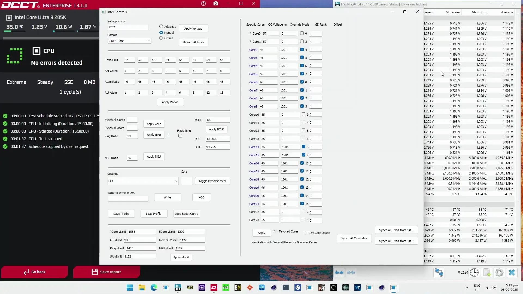Click Apply Ring button
This screenshot has height=294, width=523.
tap(154, 135)
